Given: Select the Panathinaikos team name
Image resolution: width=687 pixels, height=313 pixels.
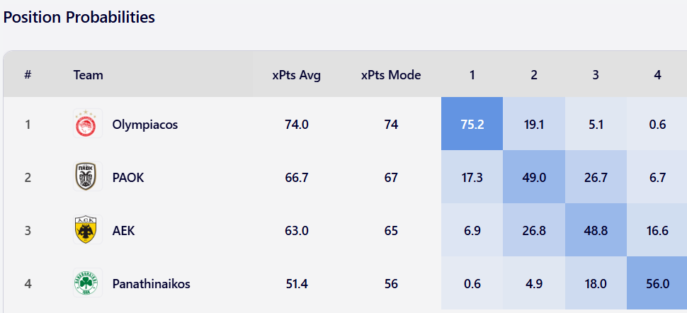Looking at the screenshot, I should 151,284.
